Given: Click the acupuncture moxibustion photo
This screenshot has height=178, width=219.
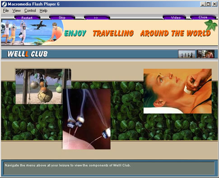Looking at the screenshot, I should coord(87,119).
